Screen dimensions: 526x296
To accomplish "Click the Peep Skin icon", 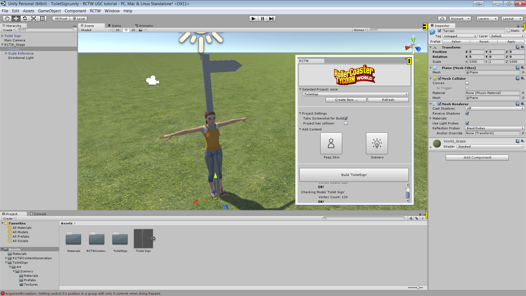I will (x=331, y=143).
